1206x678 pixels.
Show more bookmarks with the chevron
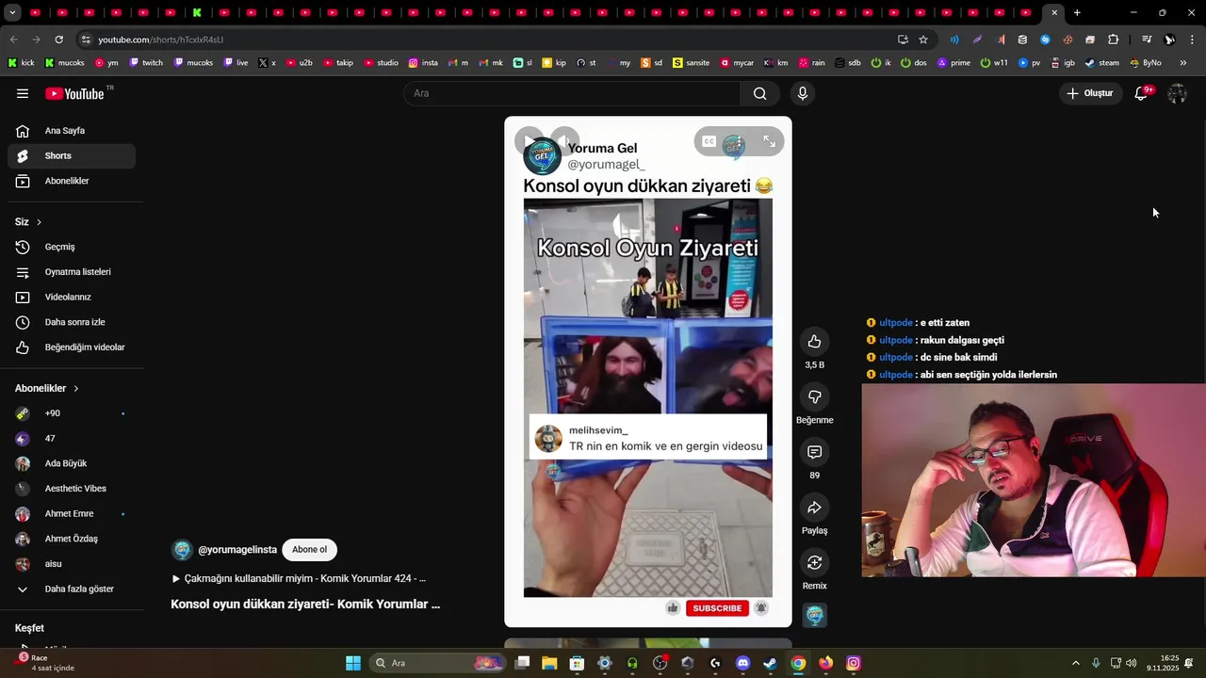[1183, 63]
